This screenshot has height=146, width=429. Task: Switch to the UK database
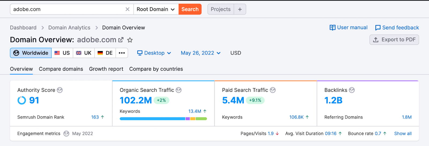click(84, 53)
